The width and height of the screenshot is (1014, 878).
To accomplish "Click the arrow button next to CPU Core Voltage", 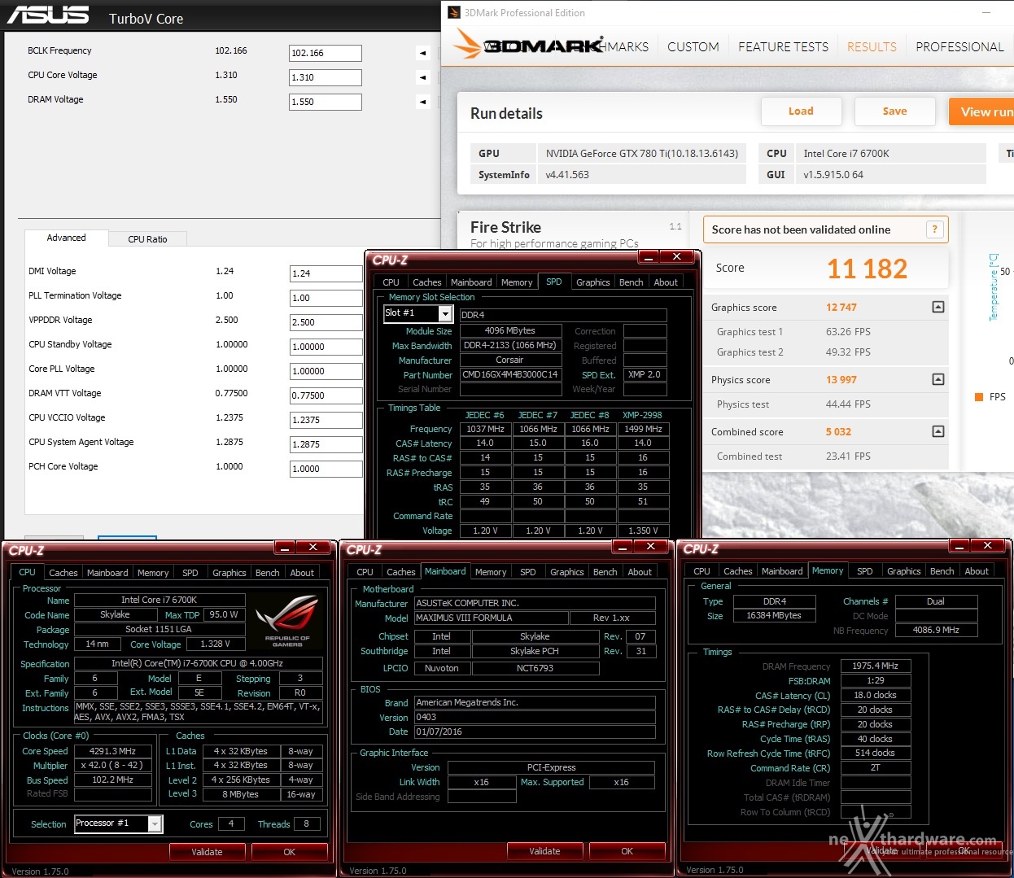I will click(x=422, y=77).
